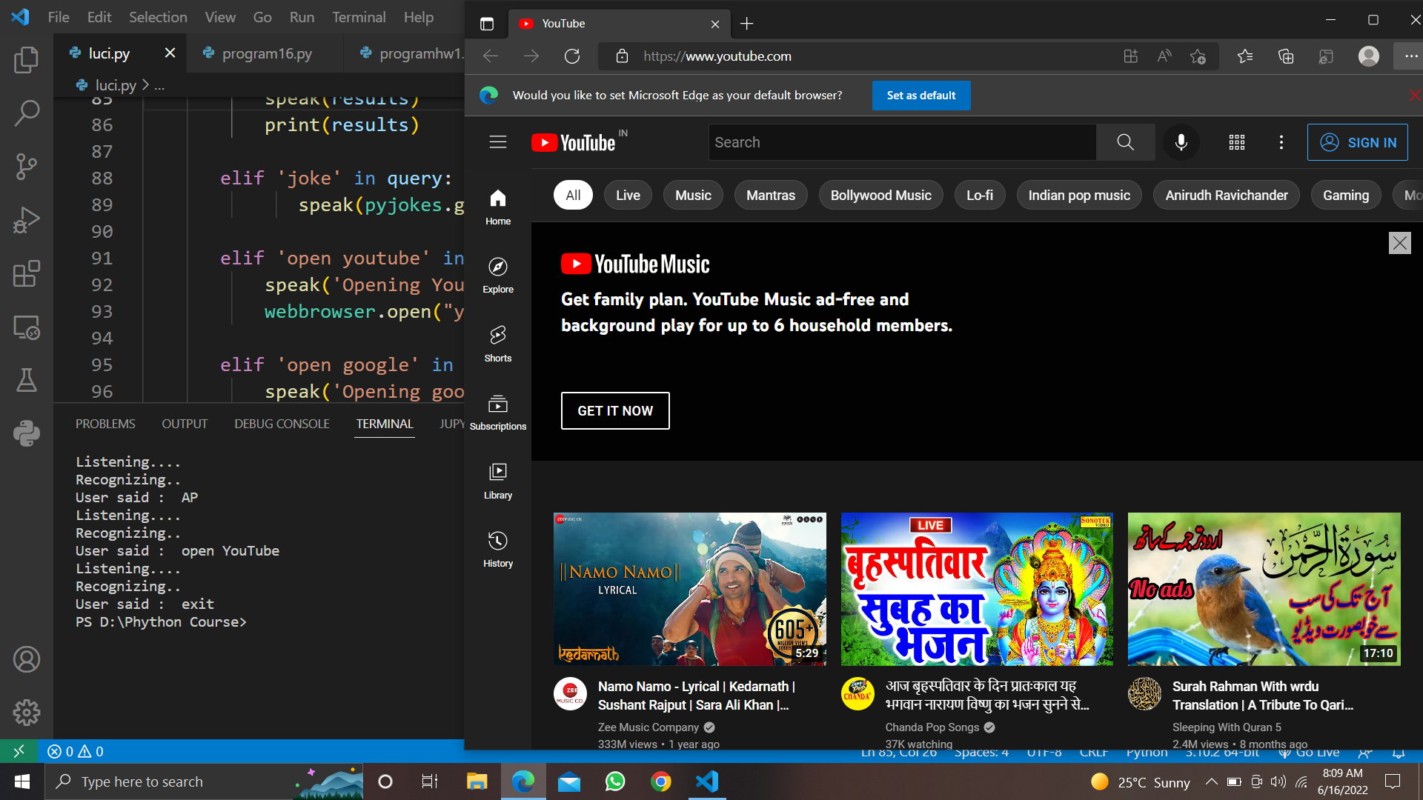Screen dimensions: 1423x800
Task: Select the Live filter chip
Action: [628, 196]
